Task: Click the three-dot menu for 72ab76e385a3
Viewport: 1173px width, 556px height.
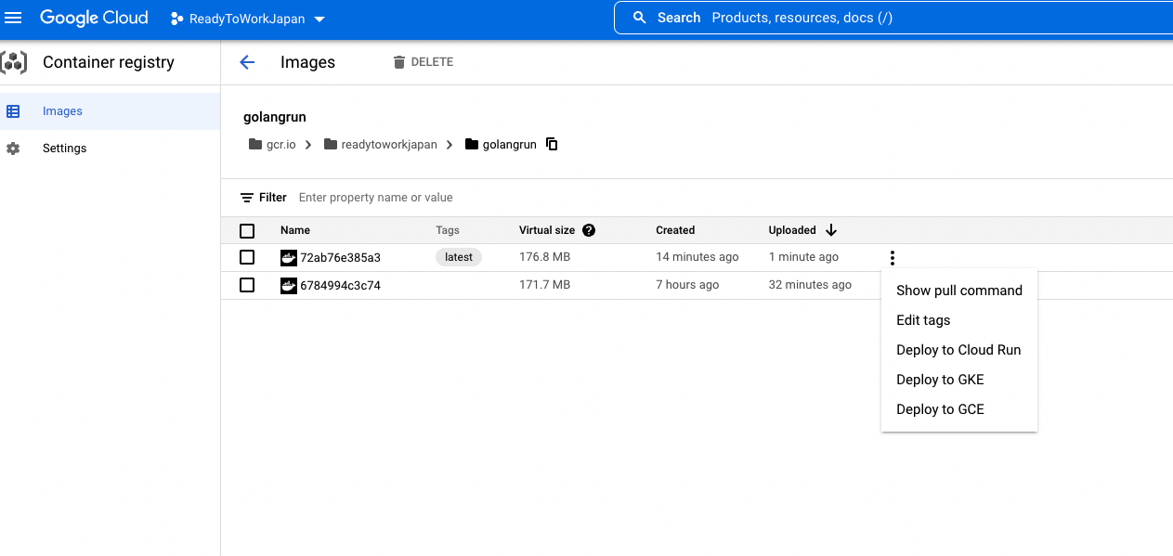Action: [x=893, y=258]
